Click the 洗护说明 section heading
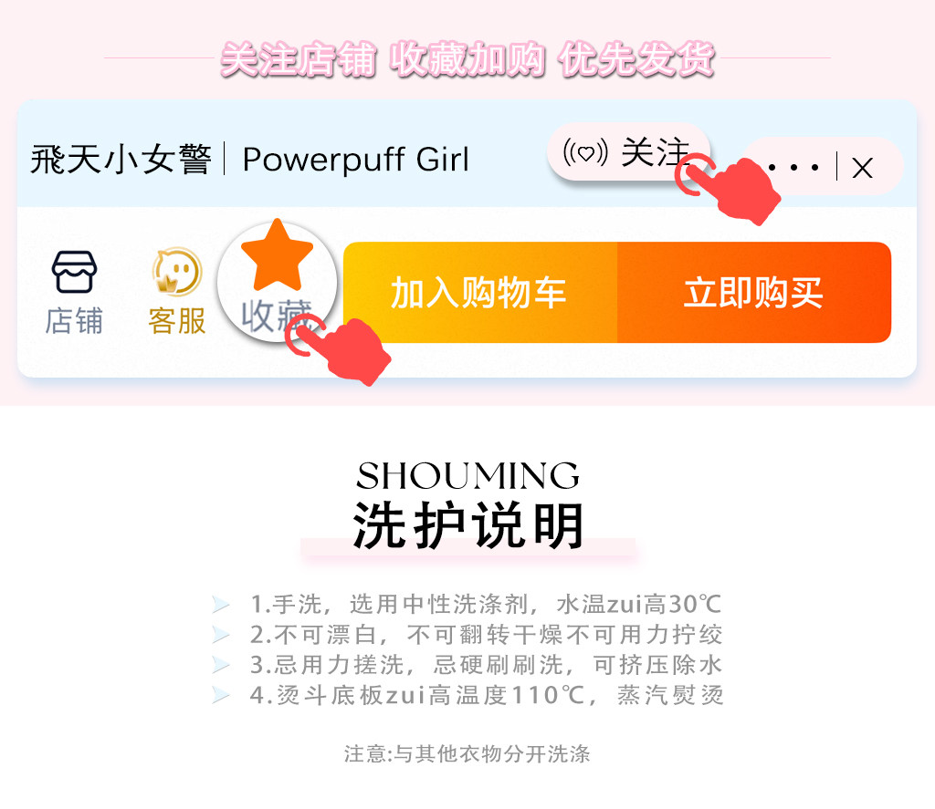 (468, 524)
